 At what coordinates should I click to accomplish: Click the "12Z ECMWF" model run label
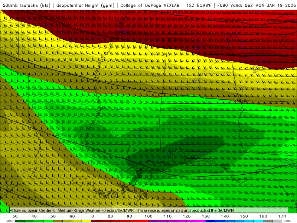199,5
